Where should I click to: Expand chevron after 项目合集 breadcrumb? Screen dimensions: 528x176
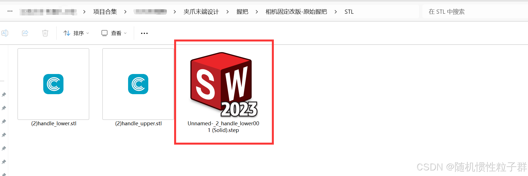coord(125,12)
